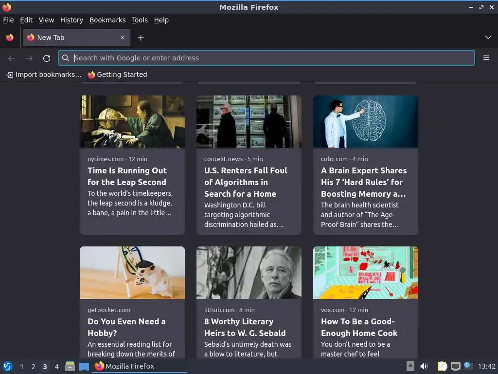Read U.S. Renters Fall Foul of Algorithms
Viewport: 498px width, 374px height.
(246, 182)
